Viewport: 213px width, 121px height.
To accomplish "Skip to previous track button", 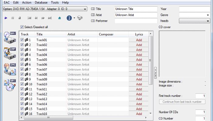I will point(29,18).
